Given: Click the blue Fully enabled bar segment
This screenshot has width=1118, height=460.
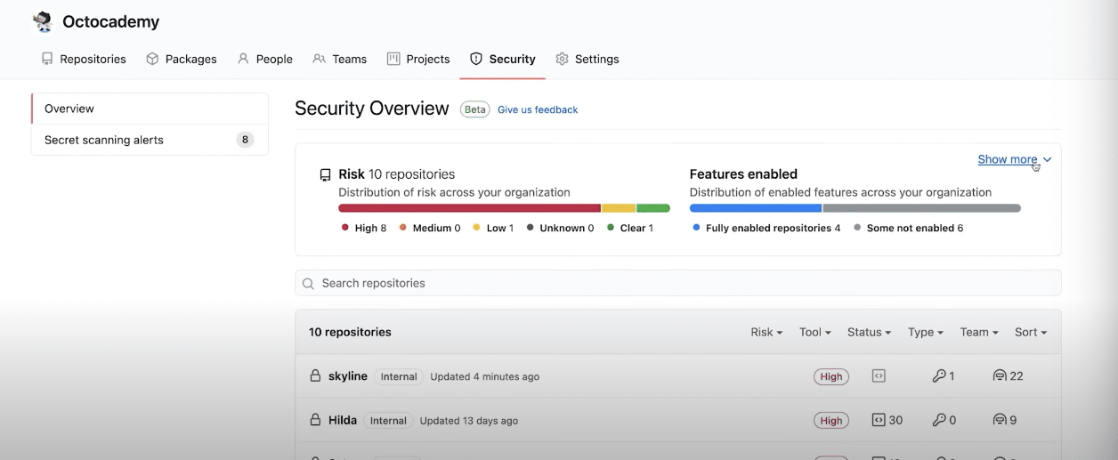Looking at the screenshot, I should (x=756, y=208).
